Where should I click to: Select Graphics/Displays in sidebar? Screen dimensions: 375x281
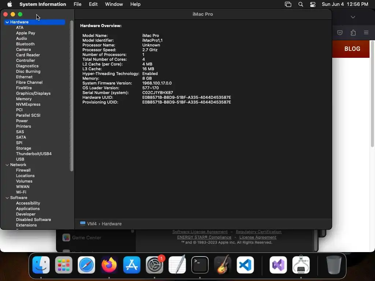(33, 93)
